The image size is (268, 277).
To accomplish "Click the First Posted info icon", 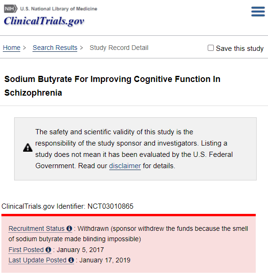I will click(49, 250).
